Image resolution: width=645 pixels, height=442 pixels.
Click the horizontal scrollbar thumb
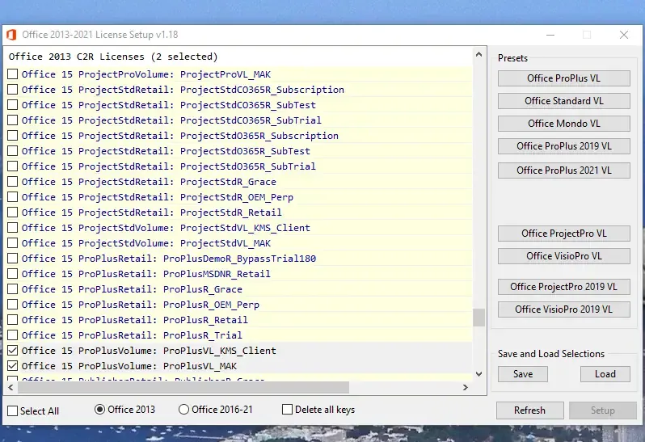(x=183, y=387)
